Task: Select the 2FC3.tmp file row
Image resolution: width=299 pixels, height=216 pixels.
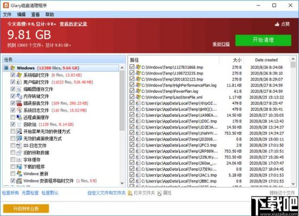Action: [209, 145]
